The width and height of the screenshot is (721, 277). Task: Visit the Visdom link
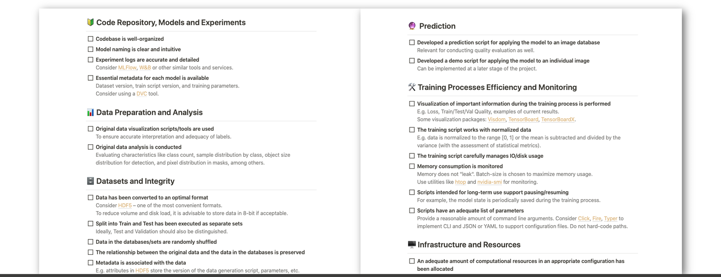click(497, 120)
